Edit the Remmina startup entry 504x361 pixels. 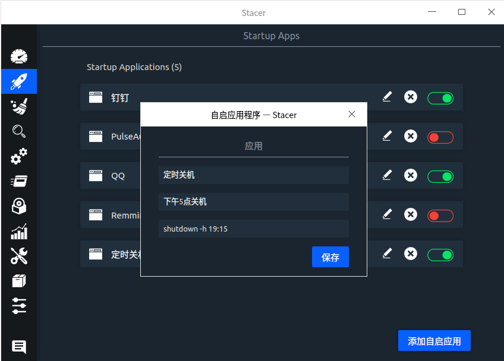click(388, 214)
